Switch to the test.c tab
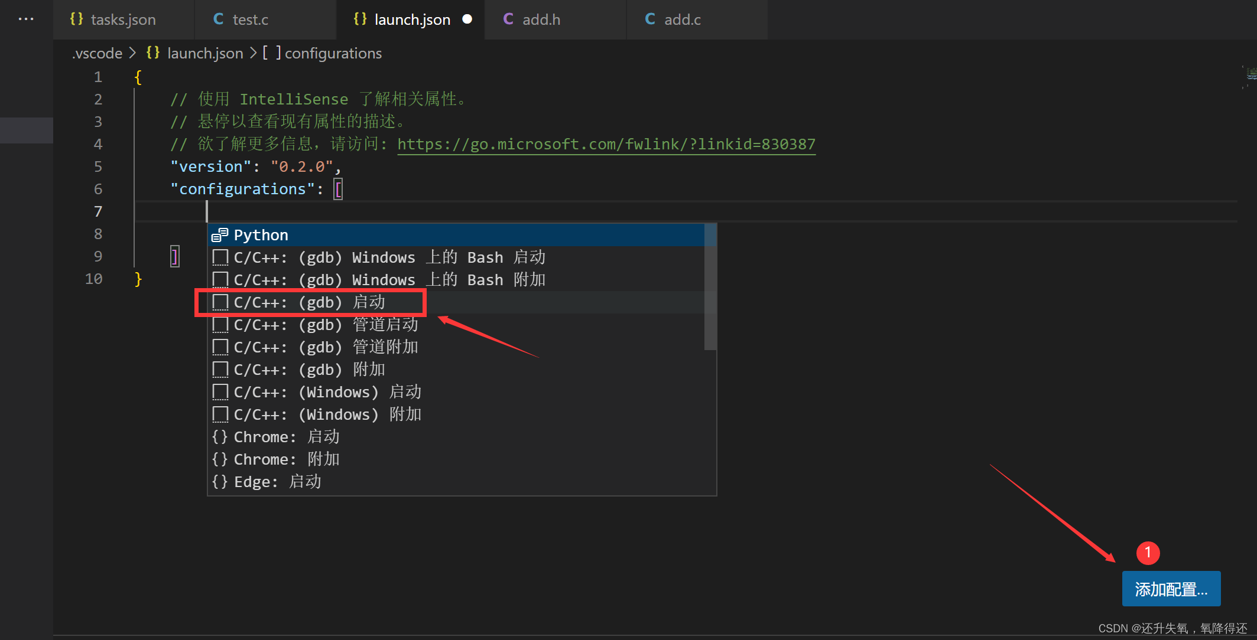1257x640 pixels. (x=250, y=19)
